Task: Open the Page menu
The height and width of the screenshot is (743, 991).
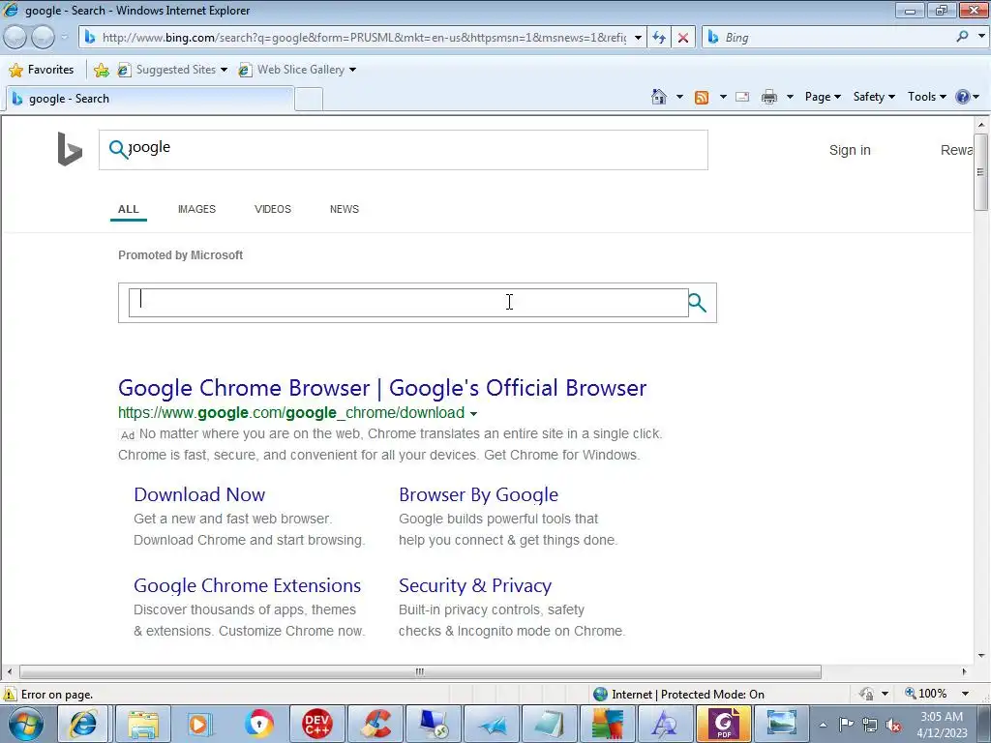Action: 823,97
